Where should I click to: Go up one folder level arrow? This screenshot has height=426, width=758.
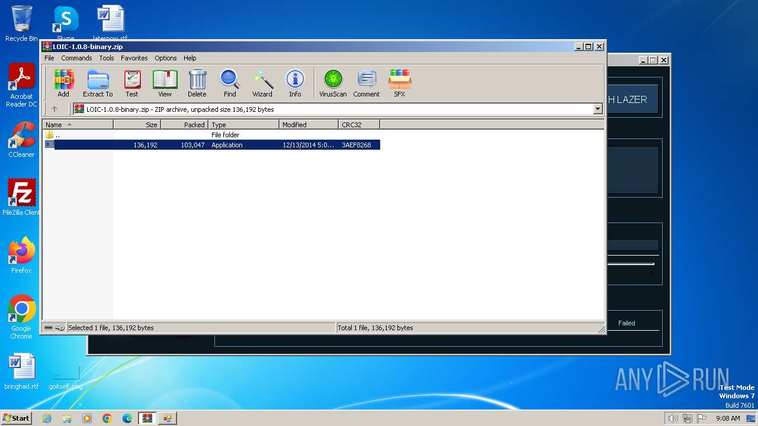tap(54, 109)
